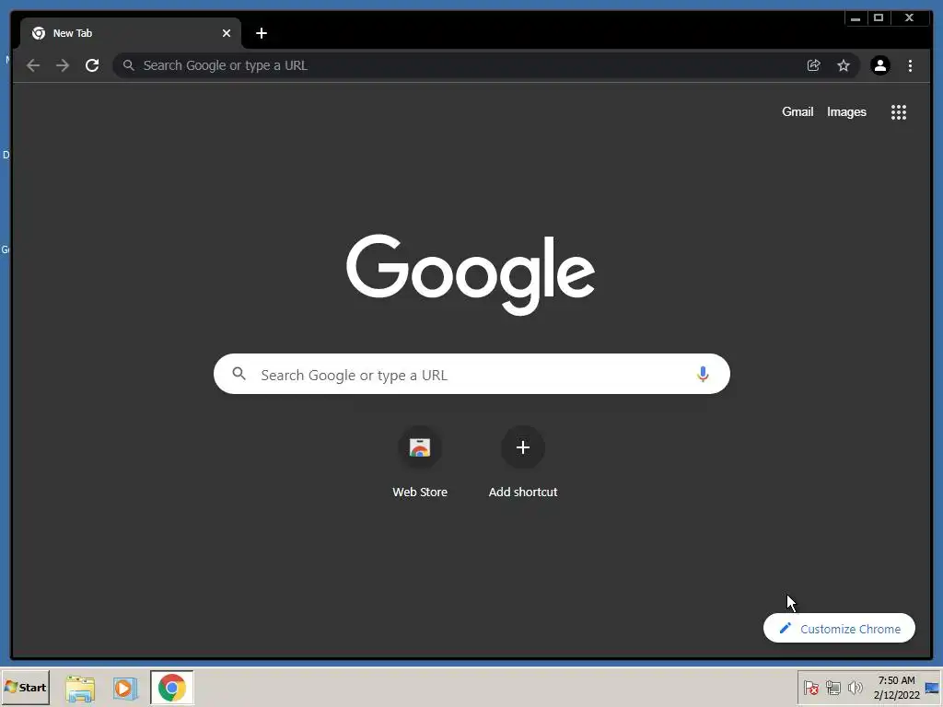Maximize the Chrome window

[x=879, y=18]
